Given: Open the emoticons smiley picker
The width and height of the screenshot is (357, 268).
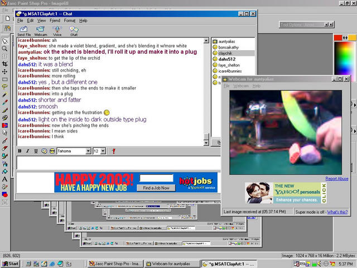Looking at the screenshot, I should pos(44,151).
